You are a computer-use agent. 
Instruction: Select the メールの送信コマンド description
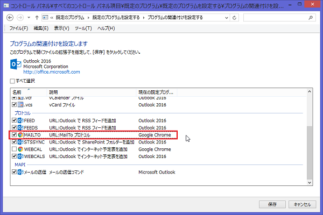[x=66, y=172]
